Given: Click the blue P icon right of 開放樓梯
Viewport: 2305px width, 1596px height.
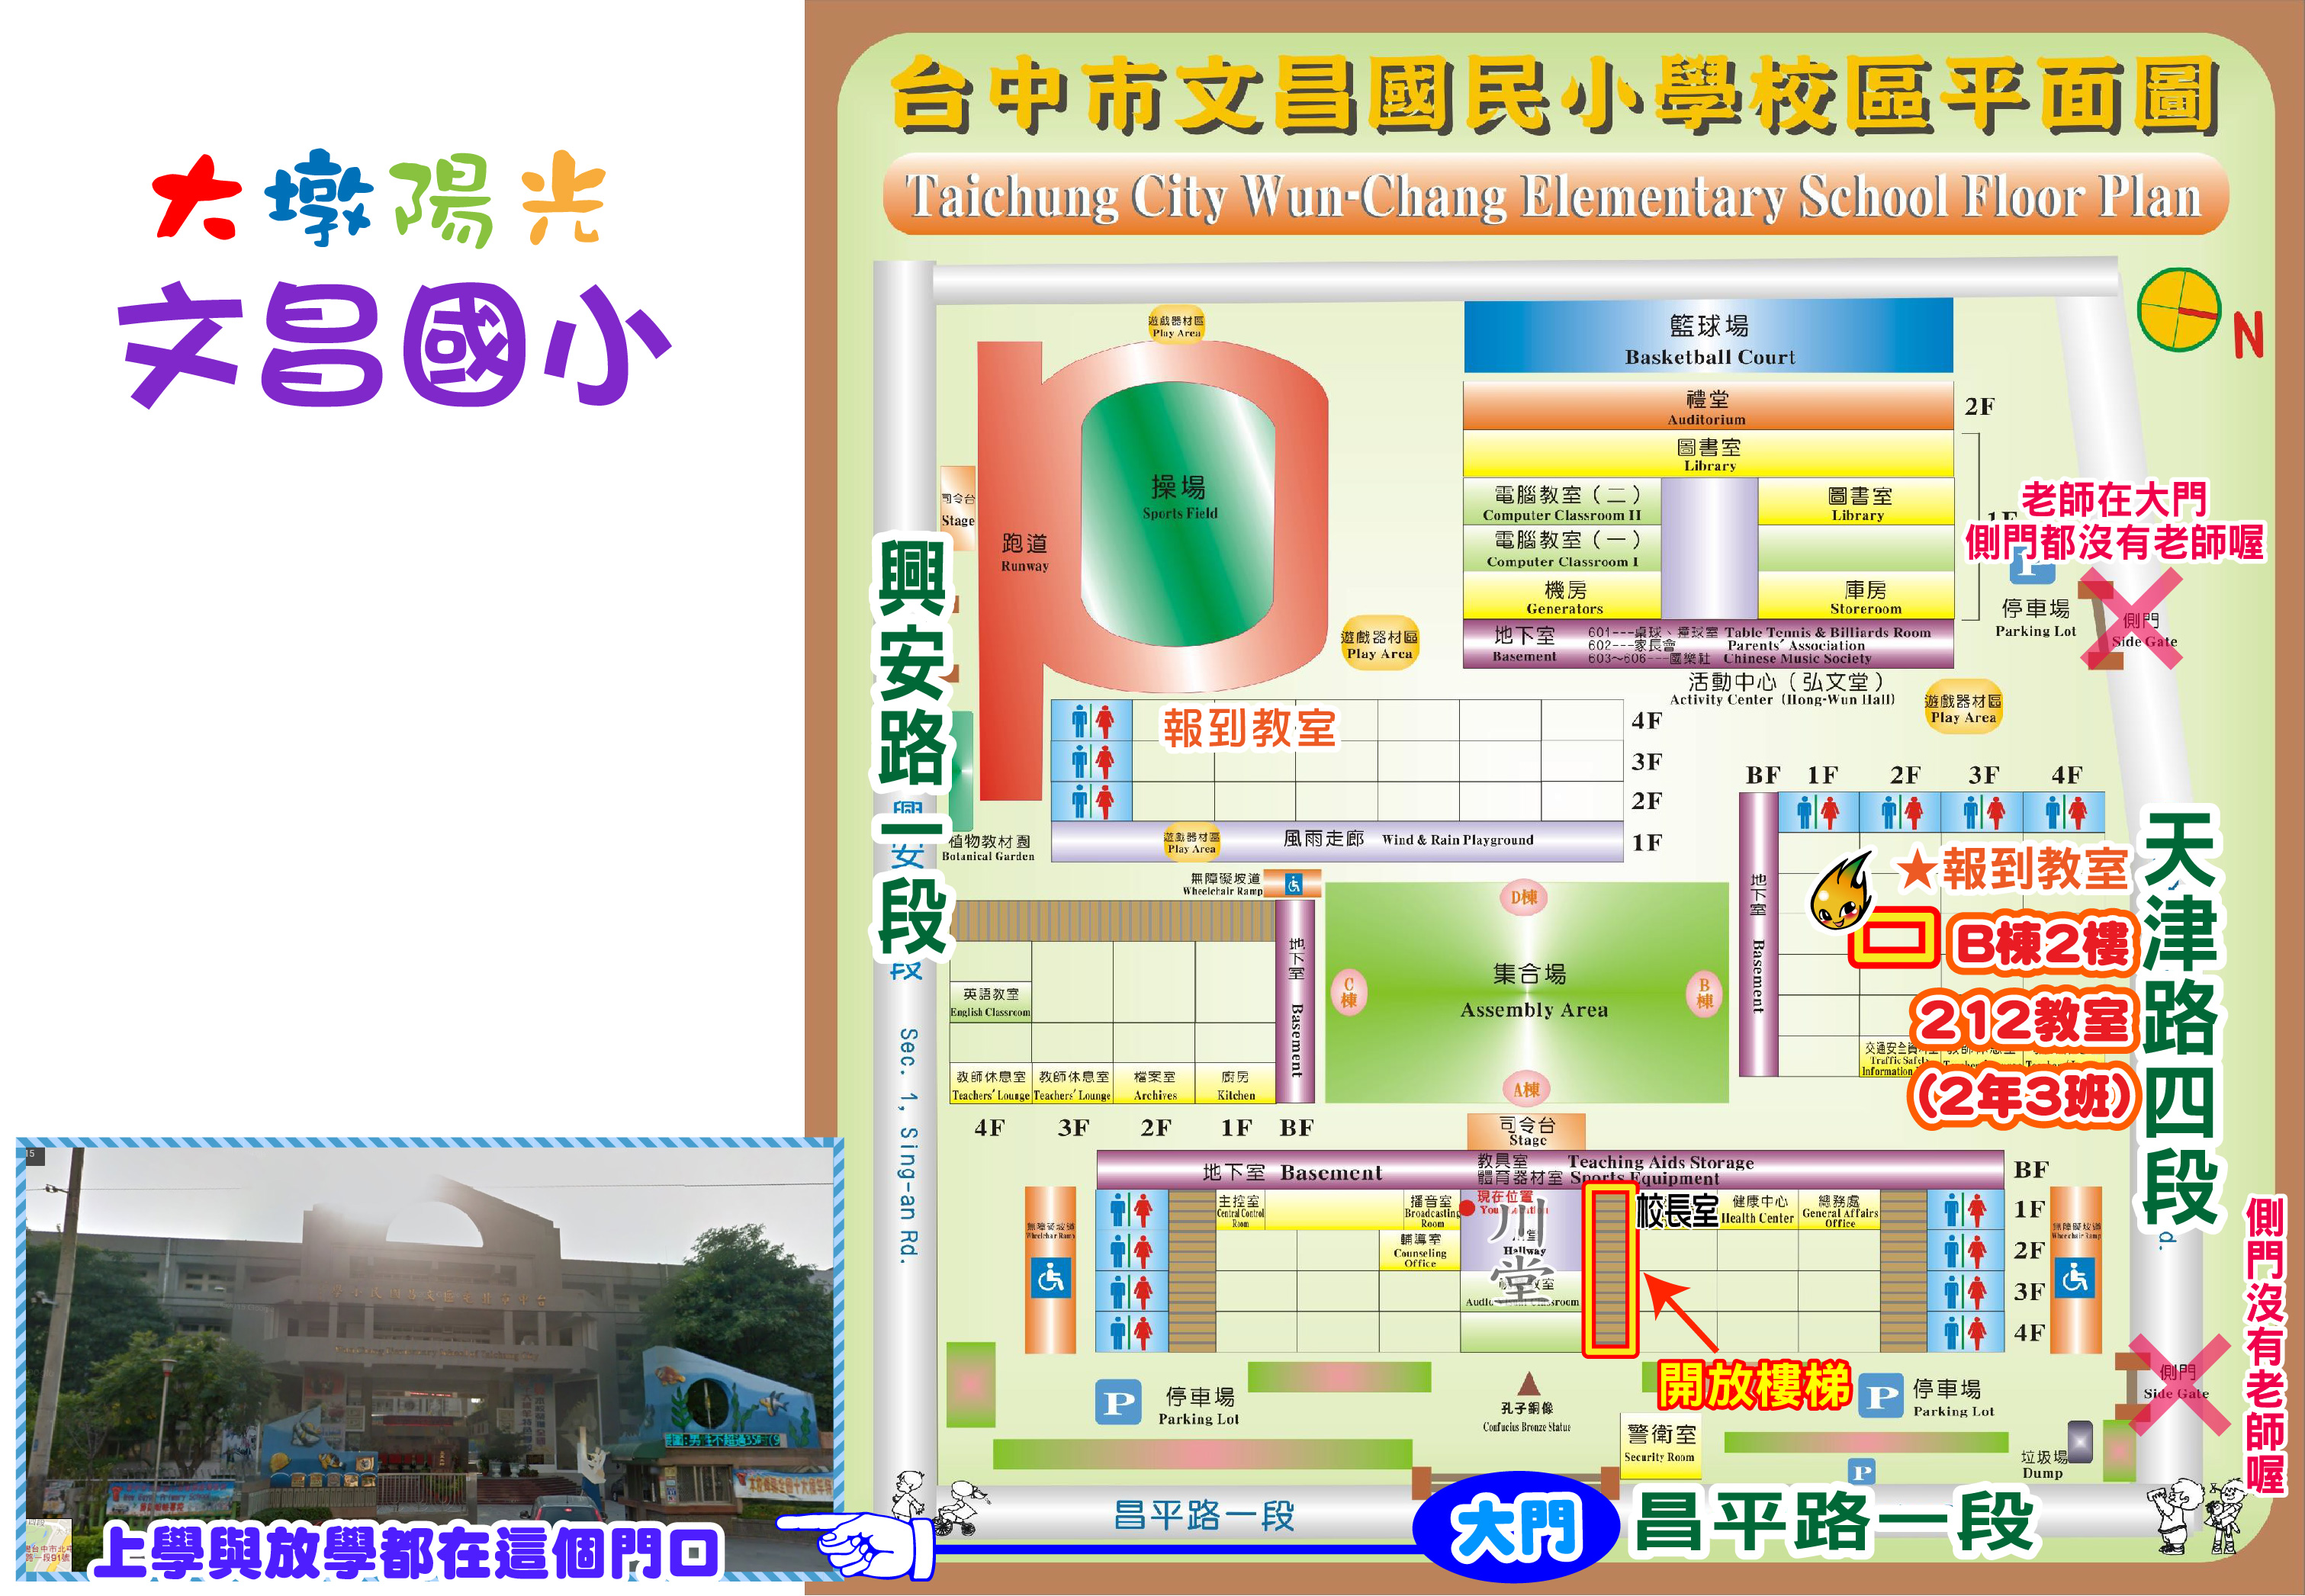Looking at the screenshot, I should coord(1881,1396).
